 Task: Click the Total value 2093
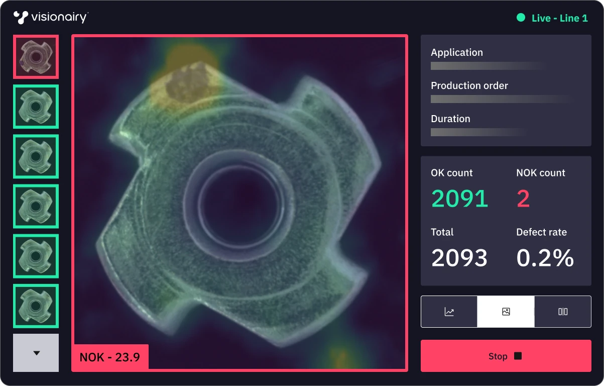(x=459, y=258)
